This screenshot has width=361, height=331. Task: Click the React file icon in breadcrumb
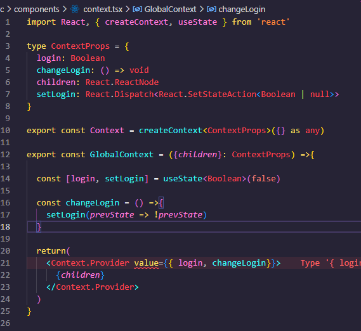click(75, 10)
